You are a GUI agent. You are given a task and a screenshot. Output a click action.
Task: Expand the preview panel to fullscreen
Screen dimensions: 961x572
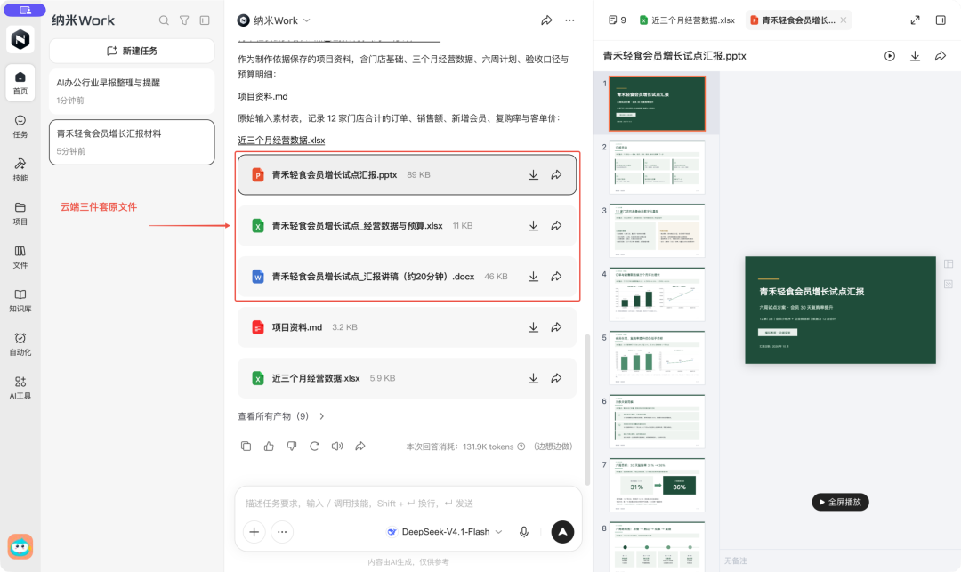click(x=915, y=20)
